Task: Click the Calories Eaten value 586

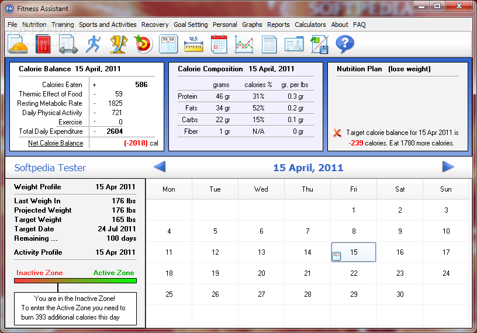Action: point(141,85)
